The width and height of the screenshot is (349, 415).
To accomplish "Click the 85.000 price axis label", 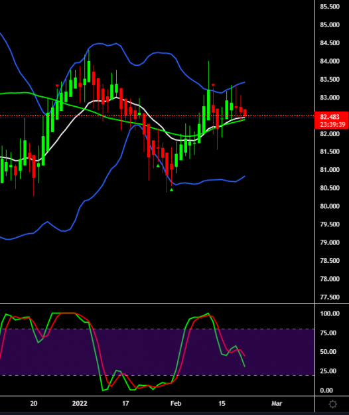I will tap(330, 25).
